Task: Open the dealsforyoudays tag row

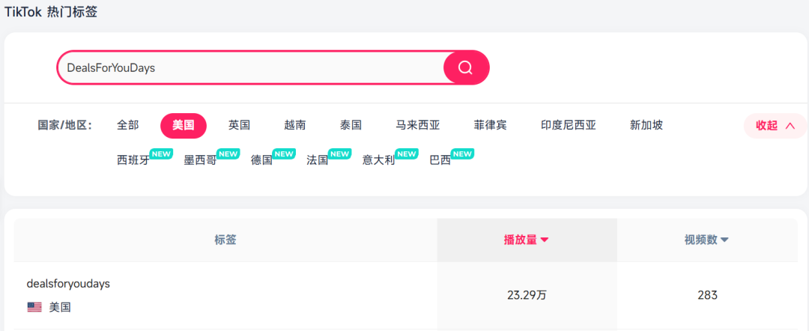Action: pos(405,295)
